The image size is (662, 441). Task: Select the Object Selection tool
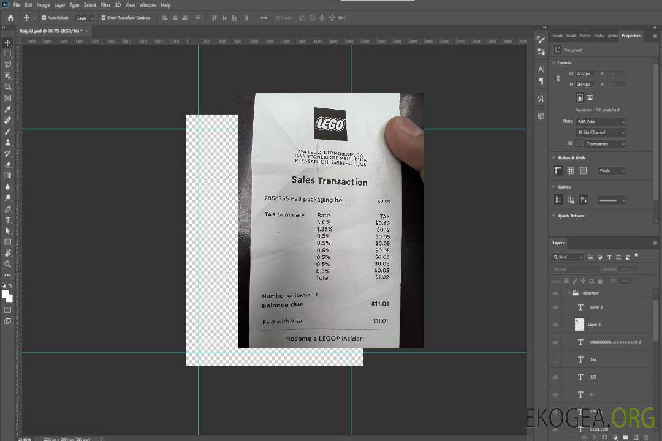[7, 76]
